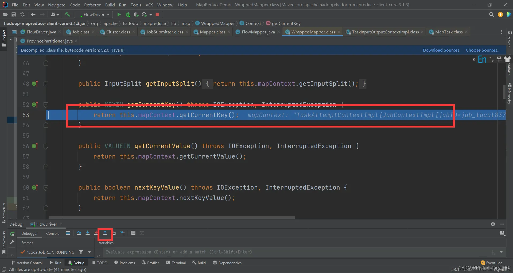Open the thread selector dropdown arrow
This screenshot has height=273, width=513.
coord(89,252)
